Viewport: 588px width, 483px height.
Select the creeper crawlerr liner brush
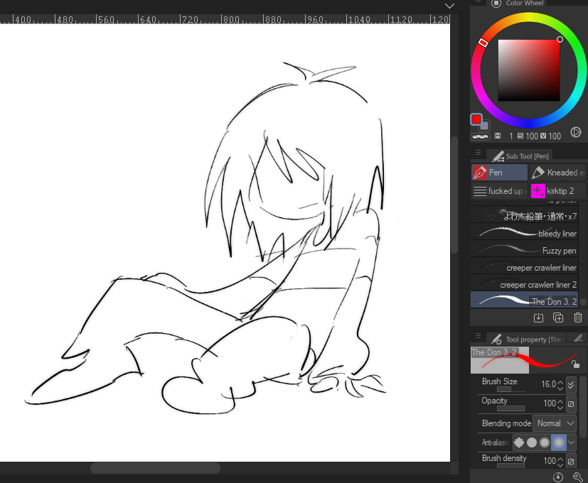(524, 268)
